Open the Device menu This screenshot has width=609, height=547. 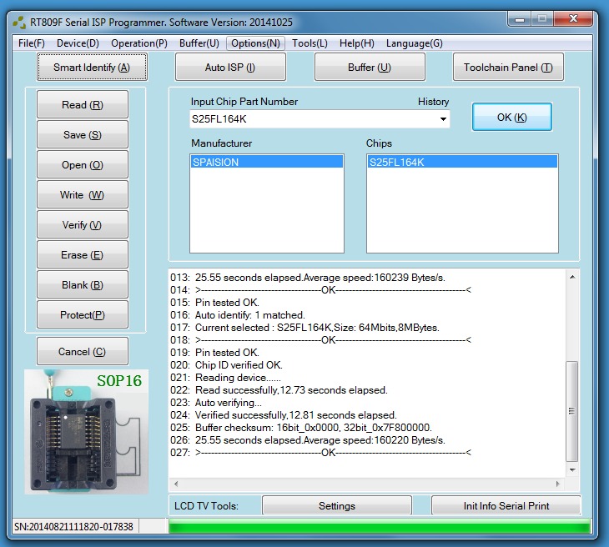(x=78, y=43)
